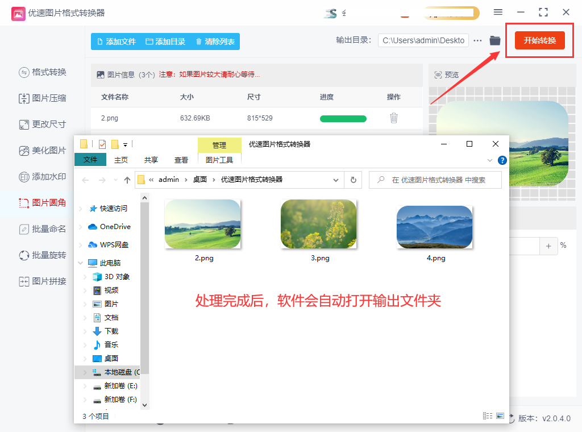Open the 共享 ribbon tab
582x432 pixels.
(x=151, y=160)
